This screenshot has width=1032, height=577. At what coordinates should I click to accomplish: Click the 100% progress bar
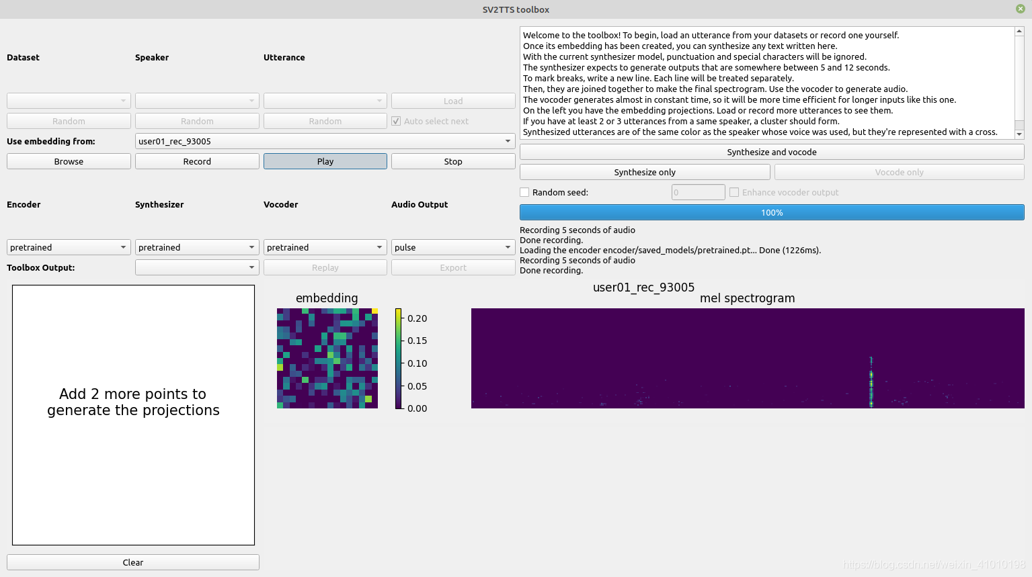click(771, 213)
